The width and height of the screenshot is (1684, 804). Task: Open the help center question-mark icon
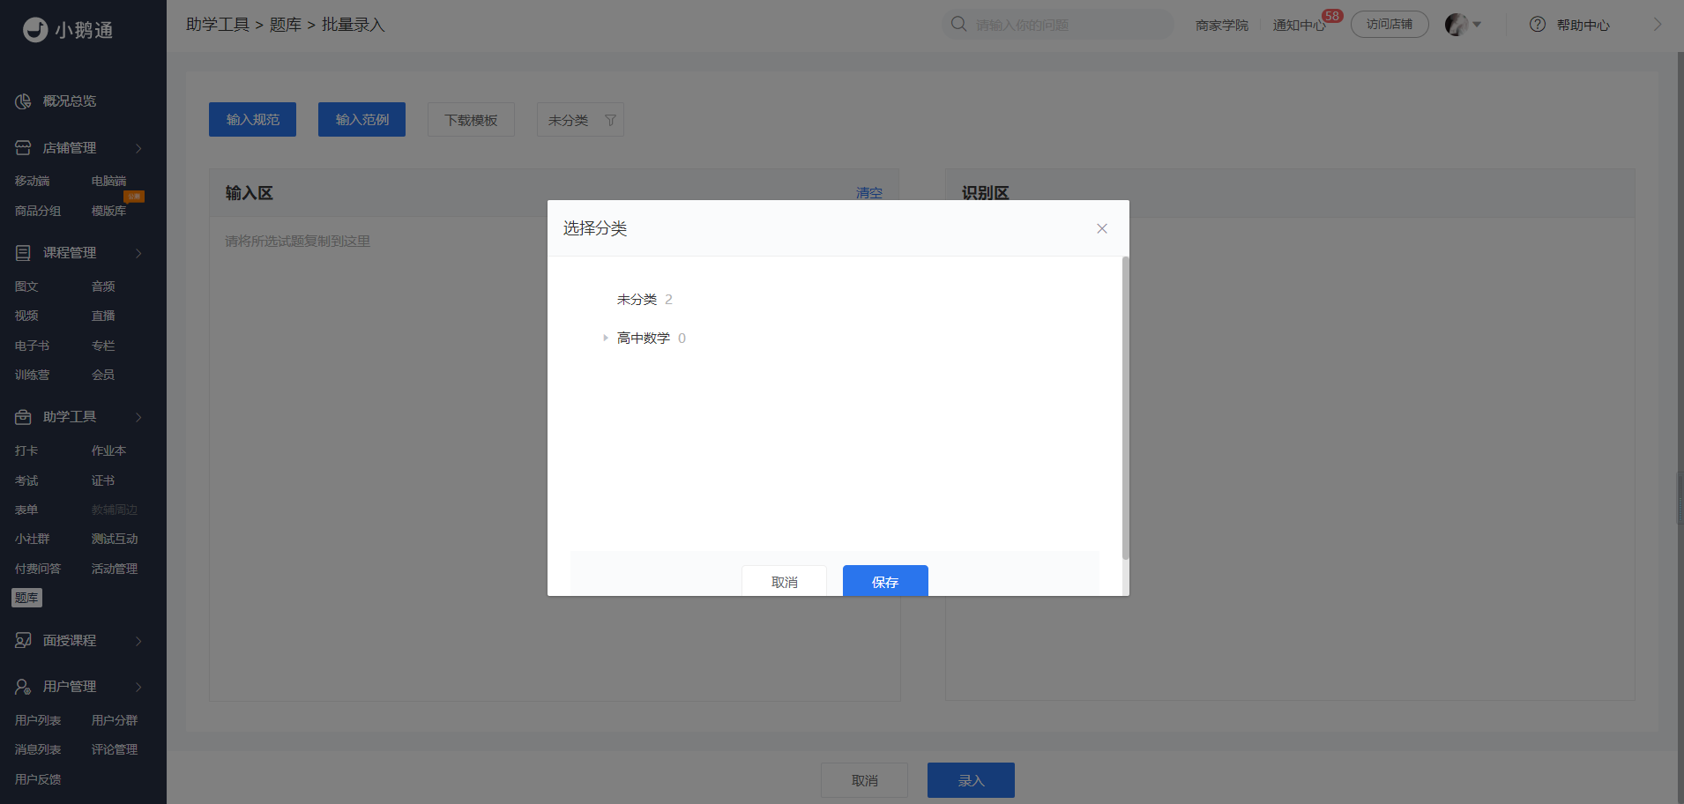(1538, 25)
